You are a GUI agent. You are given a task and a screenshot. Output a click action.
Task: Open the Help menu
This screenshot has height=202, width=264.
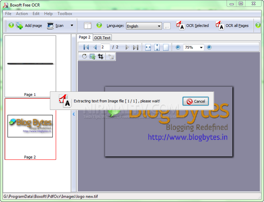click(x=48, y=14)
